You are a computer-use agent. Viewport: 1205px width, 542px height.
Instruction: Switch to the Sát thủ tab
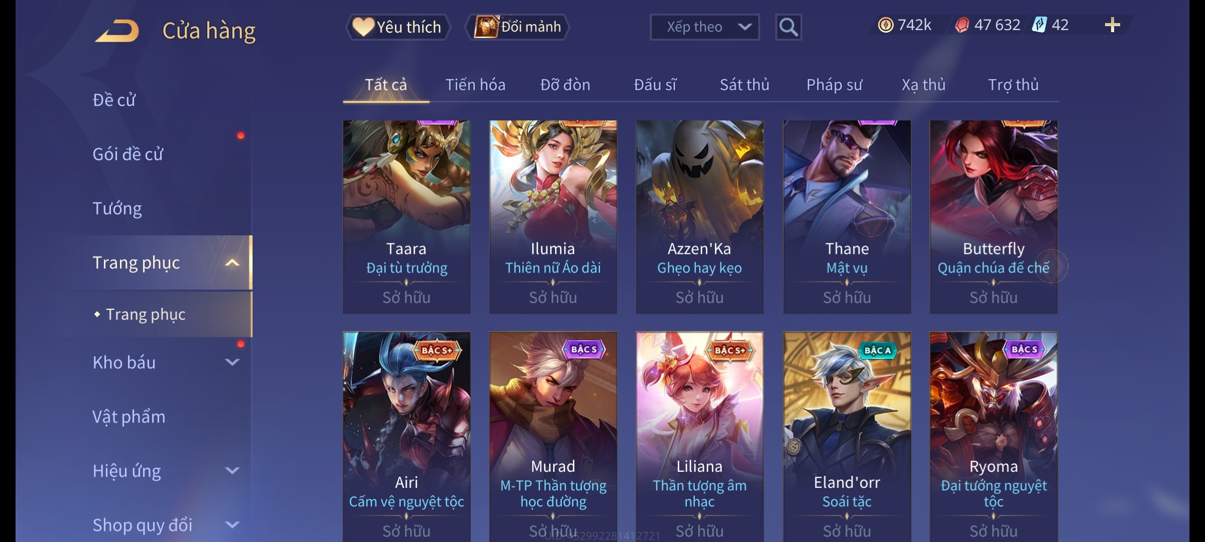[744, 85]
